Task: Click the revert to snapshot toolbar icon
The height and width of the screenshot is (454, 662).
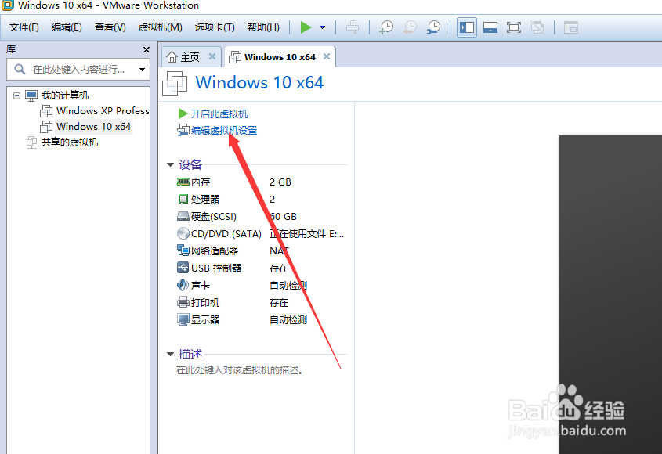Action: 410,27
